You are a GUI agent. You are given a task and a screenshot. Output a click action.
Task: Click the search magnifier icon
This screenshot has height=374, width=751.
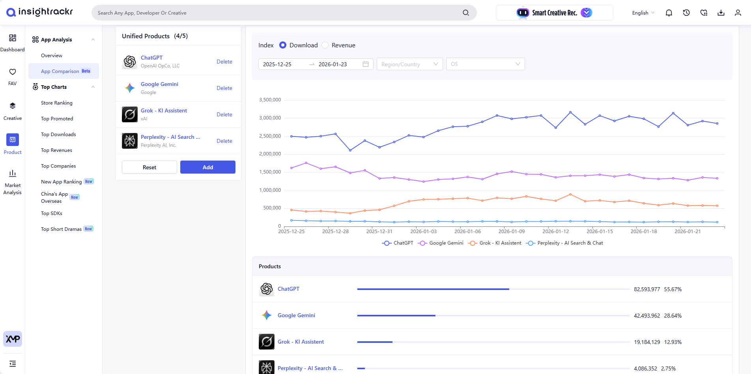pyautogui.click(x=465, y=13)
